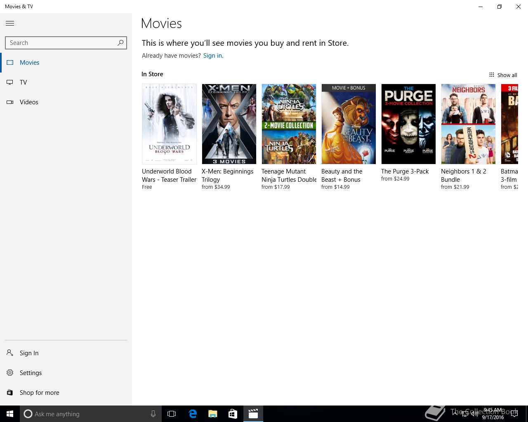
Task: Open File Explorer from taskbar
Action: [x=212, y=414]
